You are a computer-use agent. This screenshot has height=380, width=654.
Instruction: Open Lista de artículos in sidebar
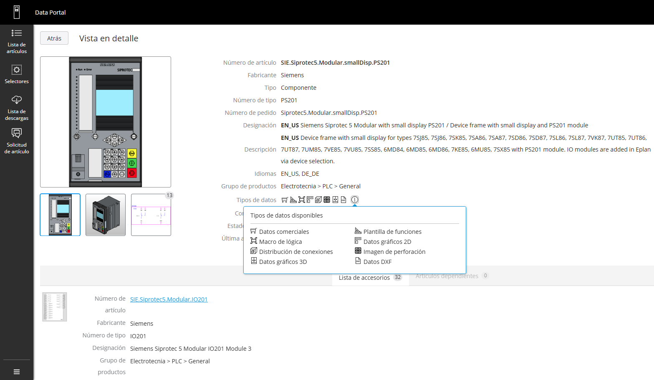(x=17, y=41)
